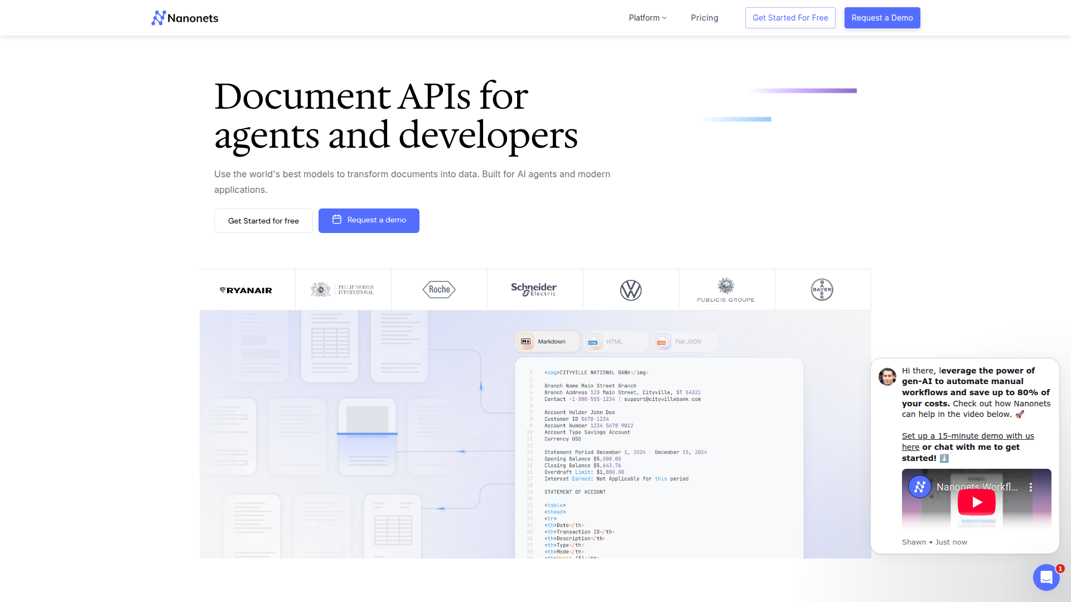Click calendar icon on Request a demo
1071x602 pixels.
tap(337, 220)
